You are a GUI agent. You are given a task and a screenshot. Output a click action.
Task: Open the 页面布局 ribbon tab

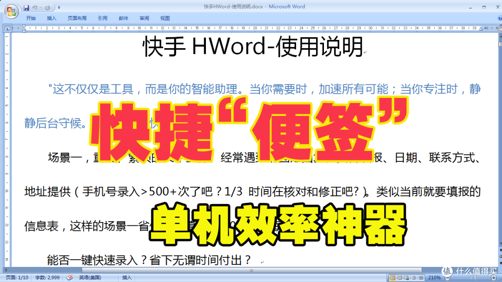point(77,18)
